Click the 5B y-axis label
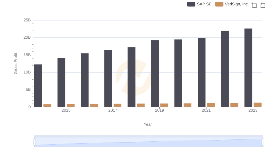Viewport: 269px width, 155px height. coord(28,89)
